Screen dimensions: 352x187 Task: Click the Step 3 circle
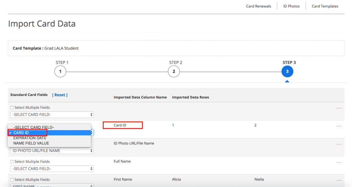287,71
